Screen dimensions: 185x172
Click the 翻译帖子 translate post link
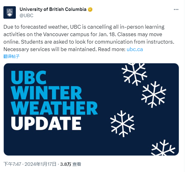coord(11,56)
